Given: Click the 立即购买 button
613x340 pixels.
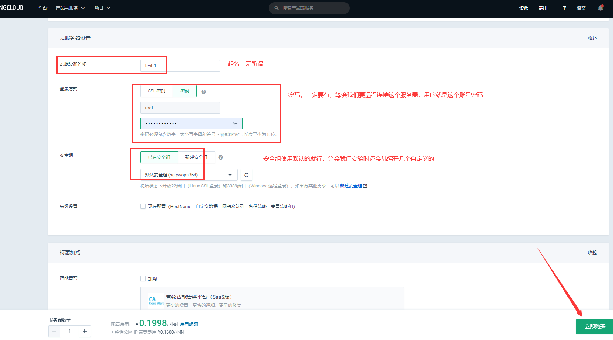Looking at the screenshot, I should tap(595, 326).
